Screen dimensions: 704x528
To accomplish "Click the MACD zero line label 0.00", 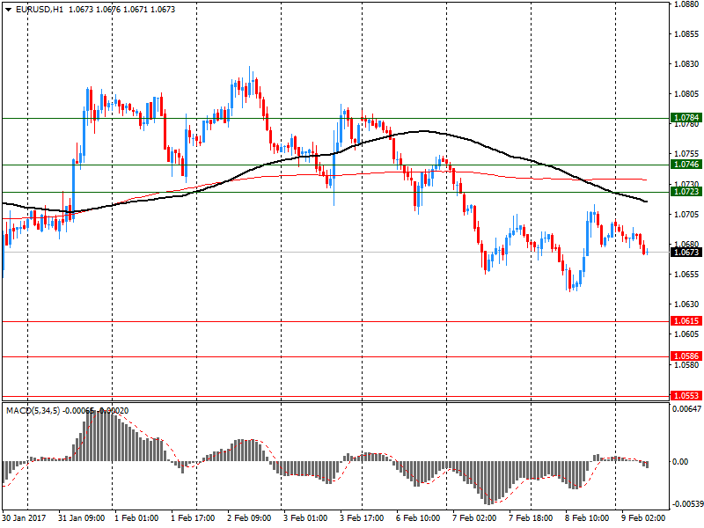I will (681, 461).
